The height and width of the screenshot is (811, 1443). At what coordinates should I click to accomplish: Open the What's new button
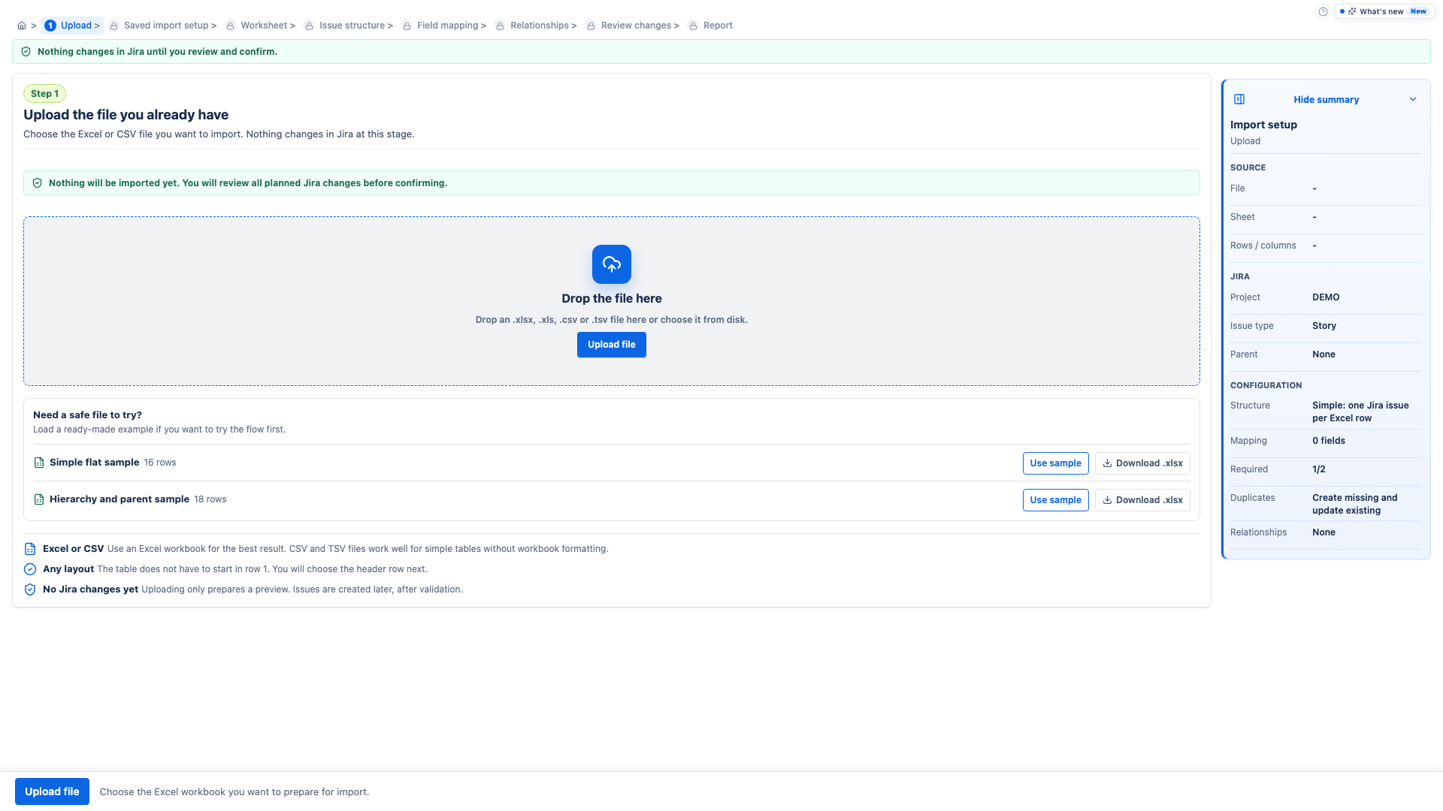1384,11
